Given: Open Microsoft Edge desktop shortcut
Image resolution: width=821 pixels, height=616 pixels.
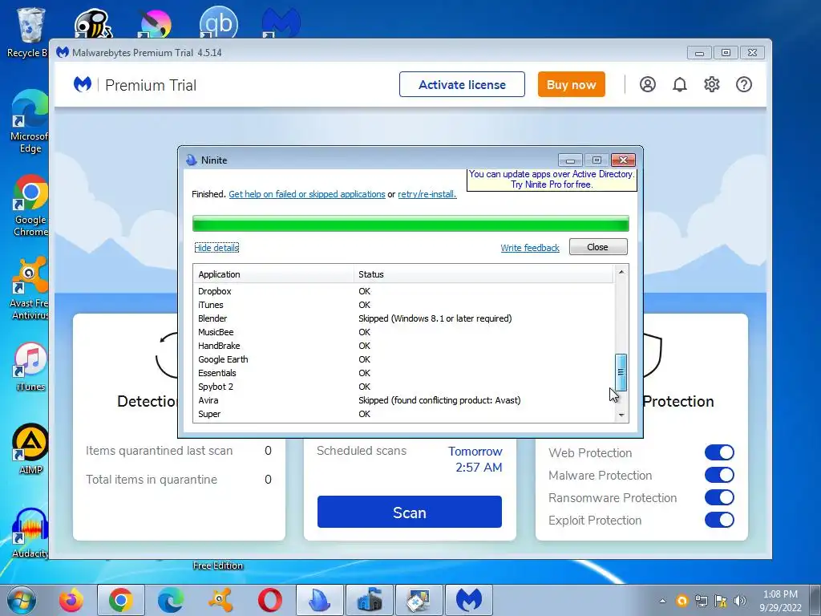Looking at the screenshot, I should 30,122.
